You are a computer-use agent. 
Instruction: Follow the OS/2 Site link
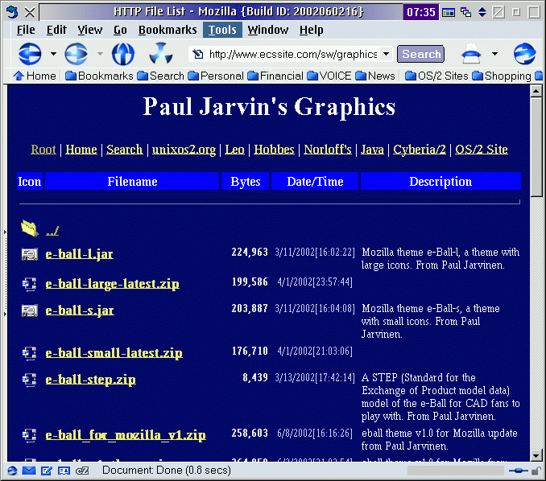tap(482, 150)
